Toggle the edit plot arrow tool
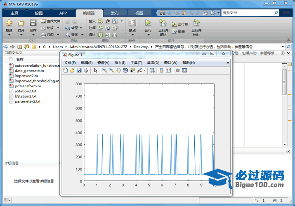 pyautogui.click(x=96, y=70)
